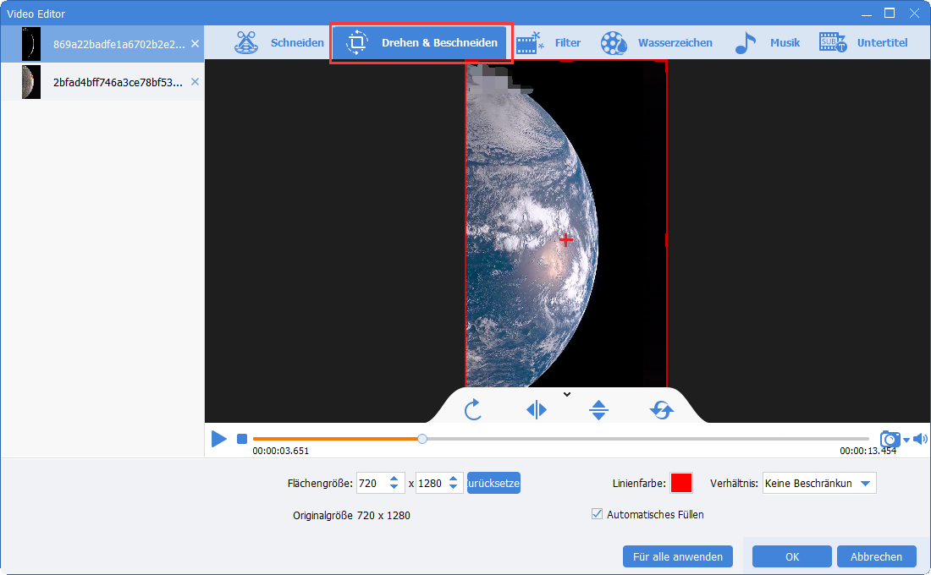This screenshot has height=575, width=931.
Task: Click the width field showing 720
Action: click(x=372, y=483)
